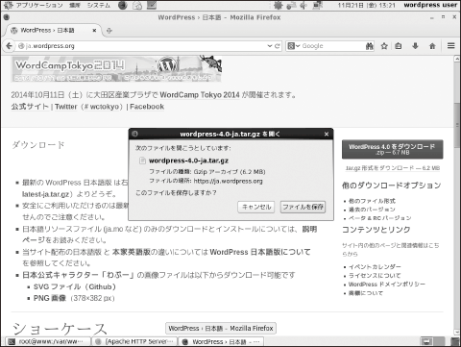Open the search engine selector dropdown
461x347 pixels.
coord(293,46)
